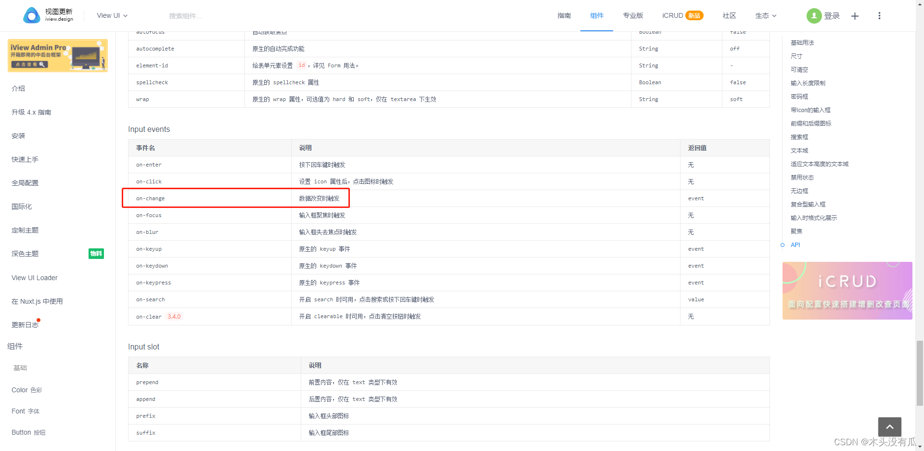Viewport: 924px width, 451px height.
Task: Click the green 物料 badge beside 深色主题
Action: click(x=96, y=253)
